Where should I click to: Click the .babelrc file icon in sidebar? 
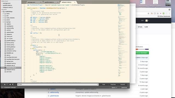tap(5, 24)
